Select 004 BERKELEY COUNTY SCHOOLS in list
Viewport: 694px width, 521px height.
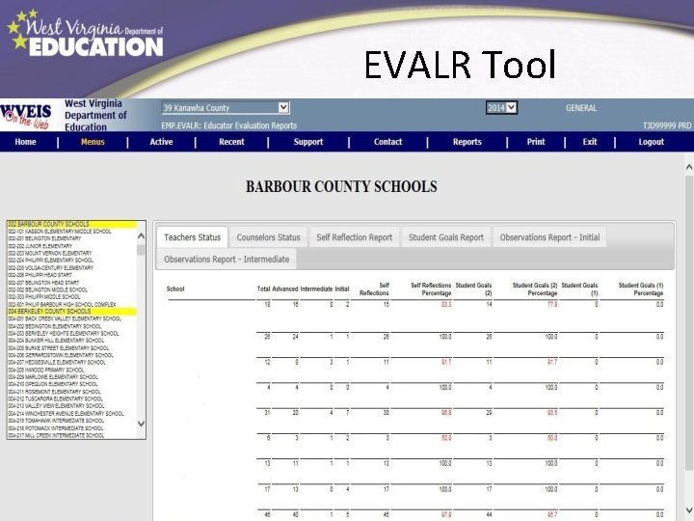pyautogui.click(x=72, y=312)
